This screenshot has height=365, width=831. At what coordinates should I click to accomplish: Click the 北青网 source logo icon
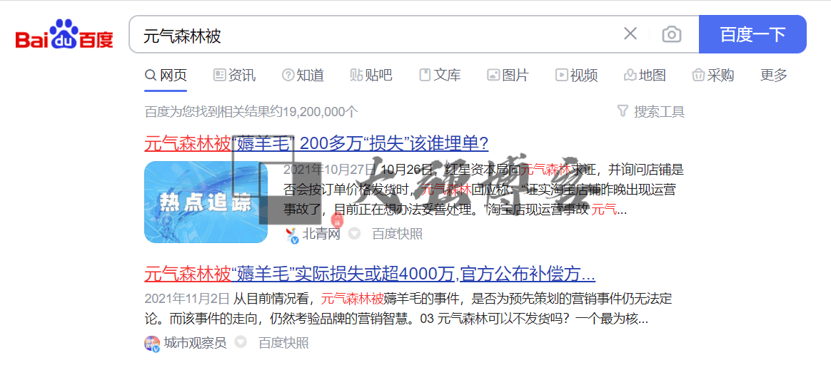tap(291, 235)
